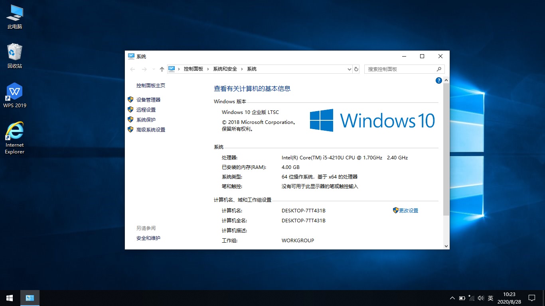Click the vertical scrollbar thumb

tap(446, 150)
